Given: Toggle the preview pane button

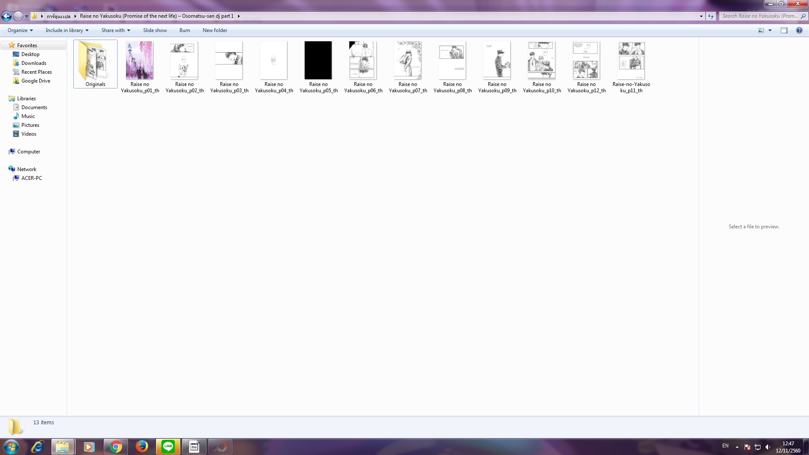Looking at the screenshot, I should (x=784, y=30).
